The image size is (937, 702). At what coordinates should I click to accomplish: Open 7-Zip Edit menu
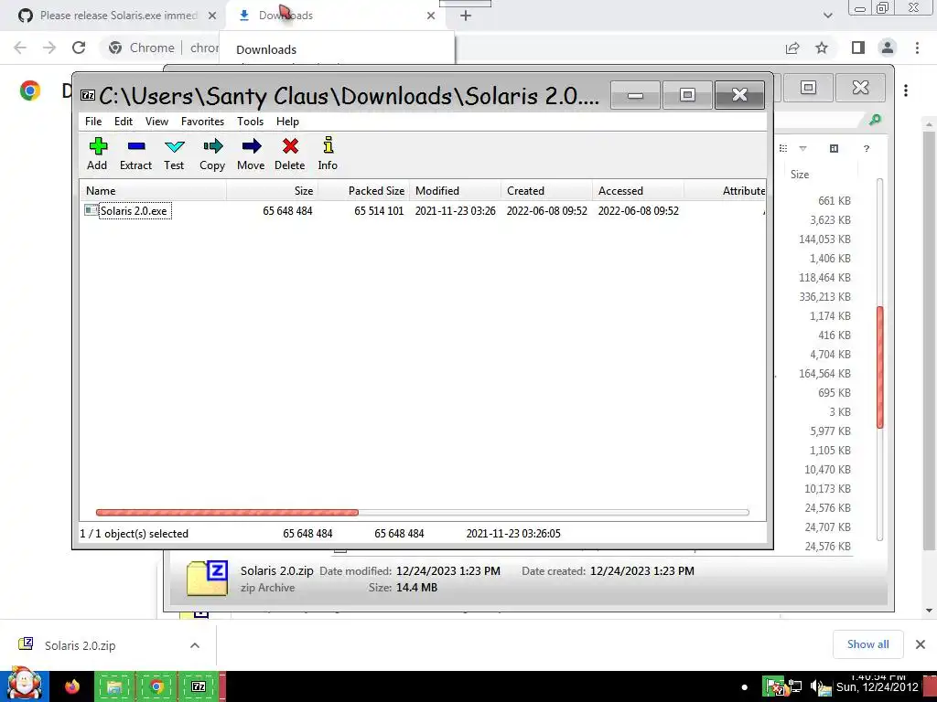click(x=124, y=122)
